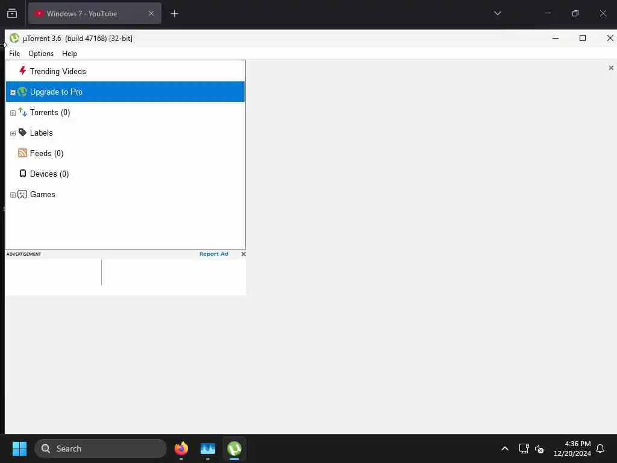This screenshot has width=617, height=463.
Task: Close the Windows 7 - YouTube tab
Action: pos(151,14)
